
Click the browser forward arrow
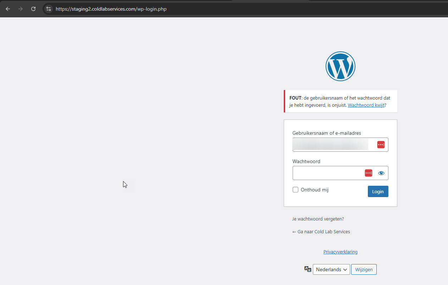pyautogui.click(x=21, y=9)
